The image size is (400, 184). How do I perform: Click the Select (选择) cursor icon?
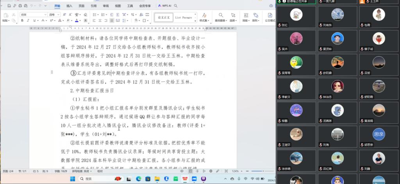click(233, 15)
